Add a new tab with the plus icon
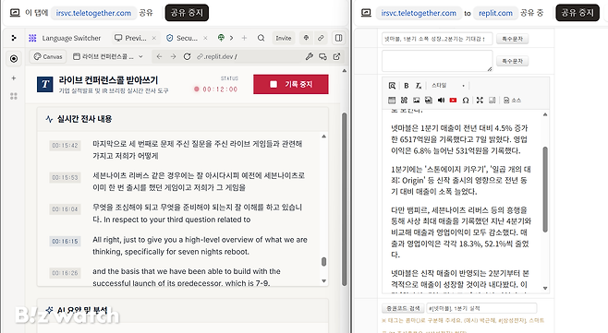Screen dimensions: 608x333 [x=244, y=38]
